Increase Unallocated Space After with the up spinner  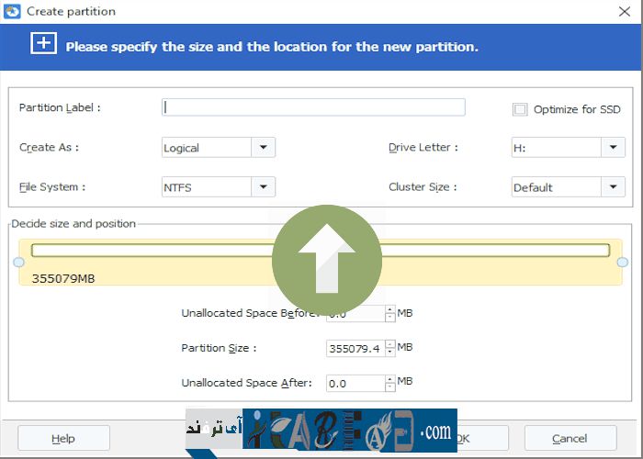[390, 377]
